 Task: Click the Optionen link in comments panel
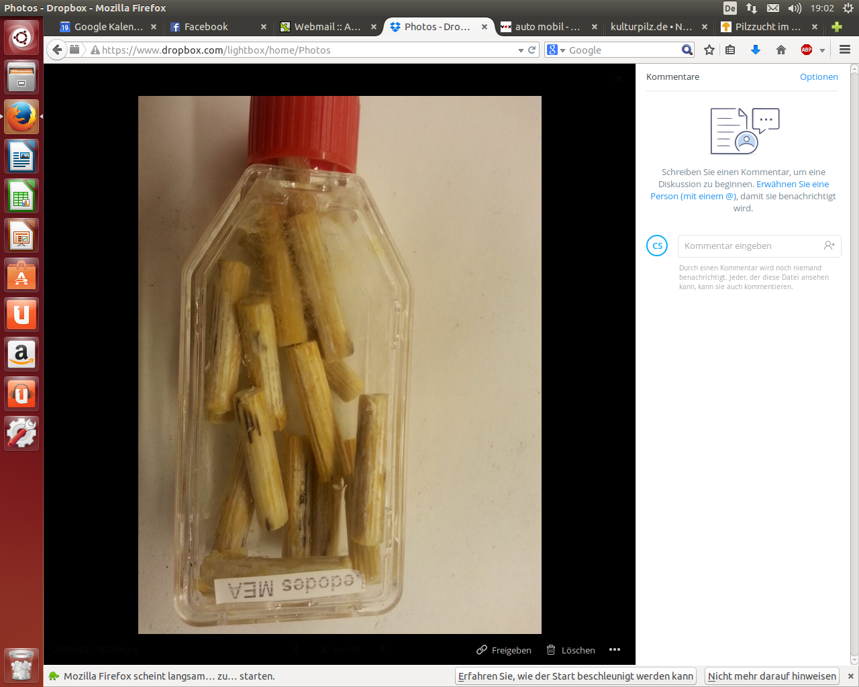(818, 77)
